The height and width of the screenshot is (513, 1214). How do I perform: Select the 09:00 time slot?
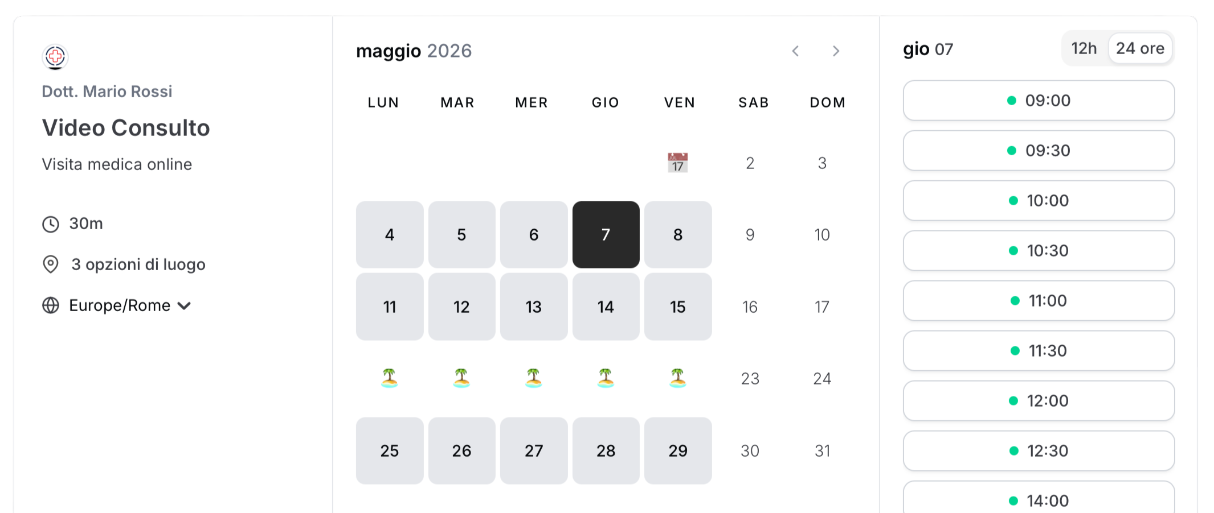pyautogui.click(x=1039, y=101)
